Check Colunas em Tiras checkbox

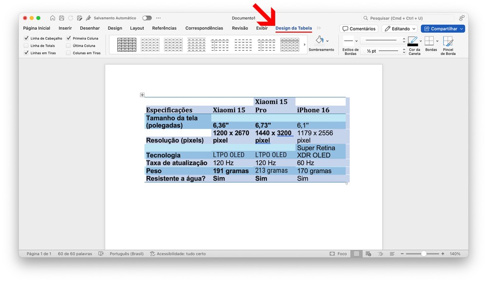tap(69, 53)
